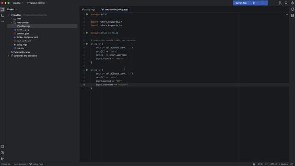Screen dimensions: 295x166
Task: Click import future.keywords.if line
Action: click(106, 22)
